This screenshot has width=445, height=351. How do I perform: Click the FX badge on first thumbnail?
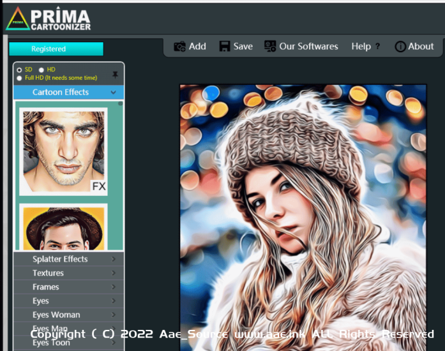(99, 186)
